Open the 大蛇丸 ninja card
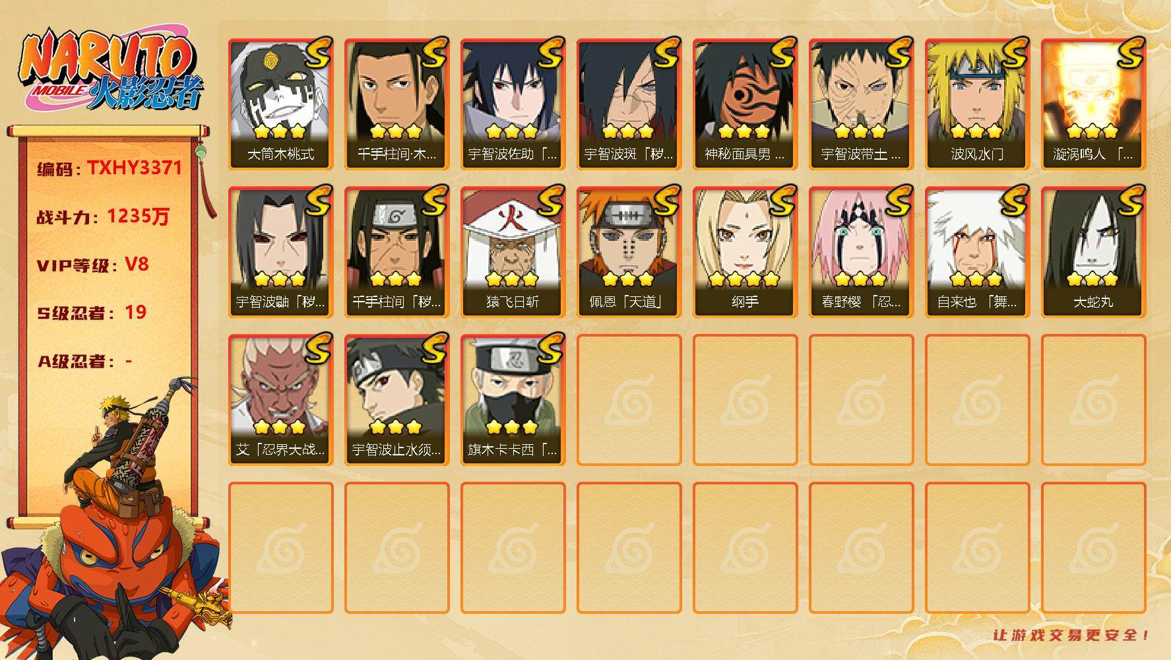1171x660 pixels. pos(1093,252)
